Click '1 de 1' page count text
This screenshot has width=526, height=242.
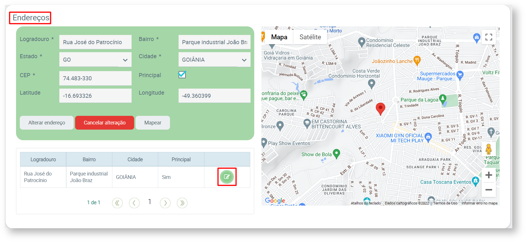click(x=94, y=202)
